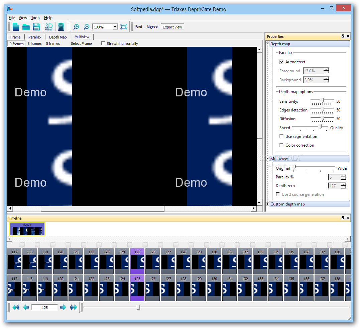
Task: Choose the 9 frames layout
Action: tap(16, 44)
